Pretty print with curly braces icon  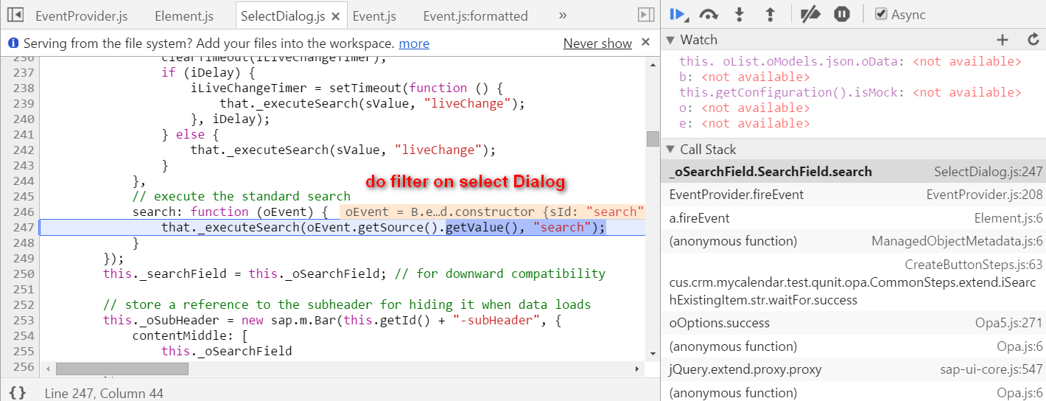[x=17, y=393]
